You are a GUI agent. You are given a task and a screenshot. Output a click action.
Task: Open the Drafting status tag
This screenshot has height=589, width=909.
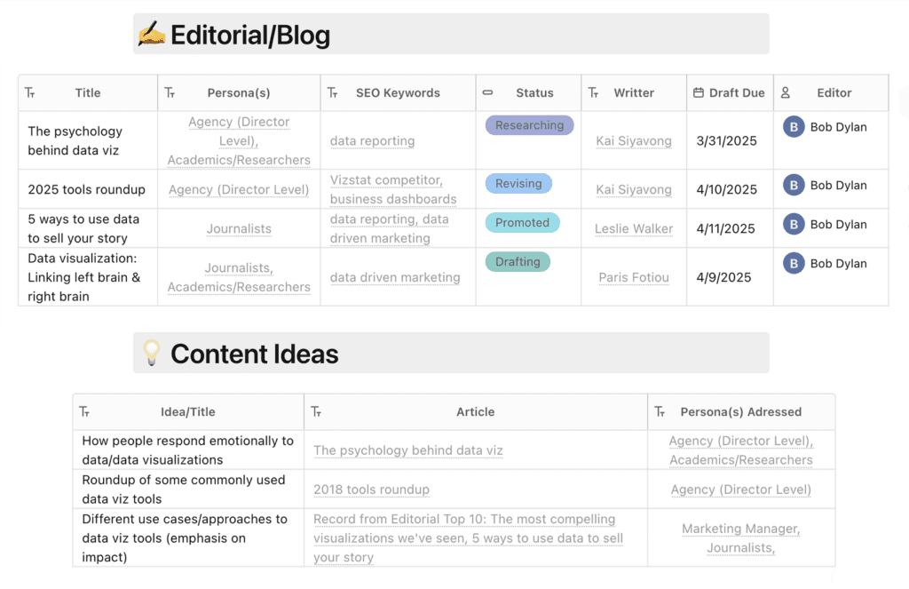(x=518, y=262)
